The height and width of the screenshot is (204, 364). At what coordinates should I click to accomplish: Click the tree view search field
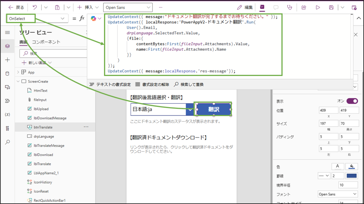coord(53,53)
